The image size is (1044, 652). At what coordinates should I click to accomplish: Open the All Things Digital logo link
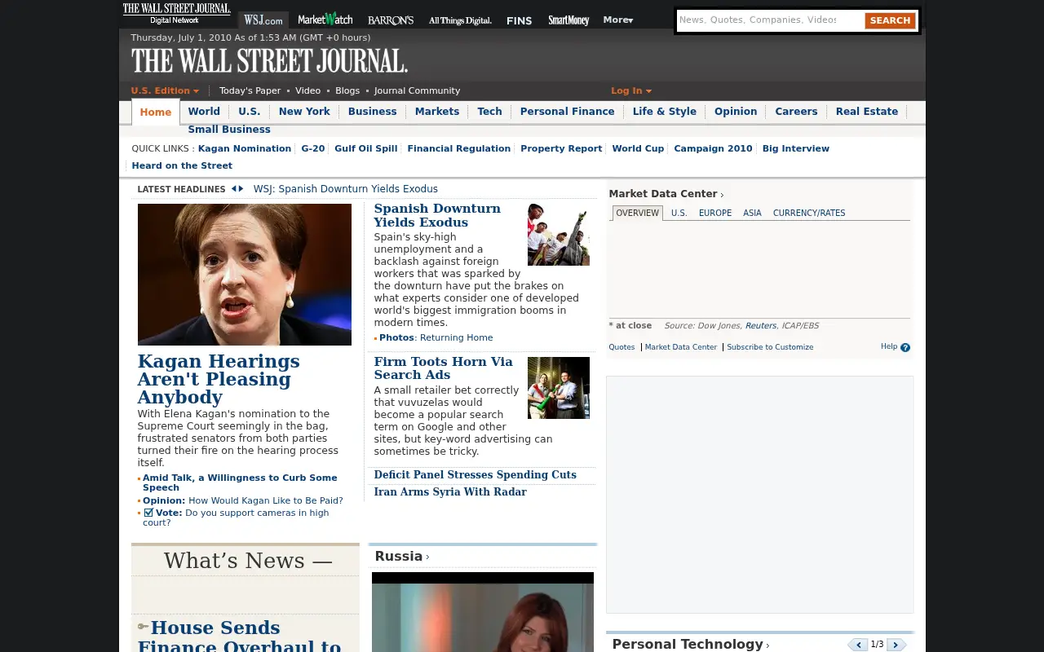(x=460, y=20)
